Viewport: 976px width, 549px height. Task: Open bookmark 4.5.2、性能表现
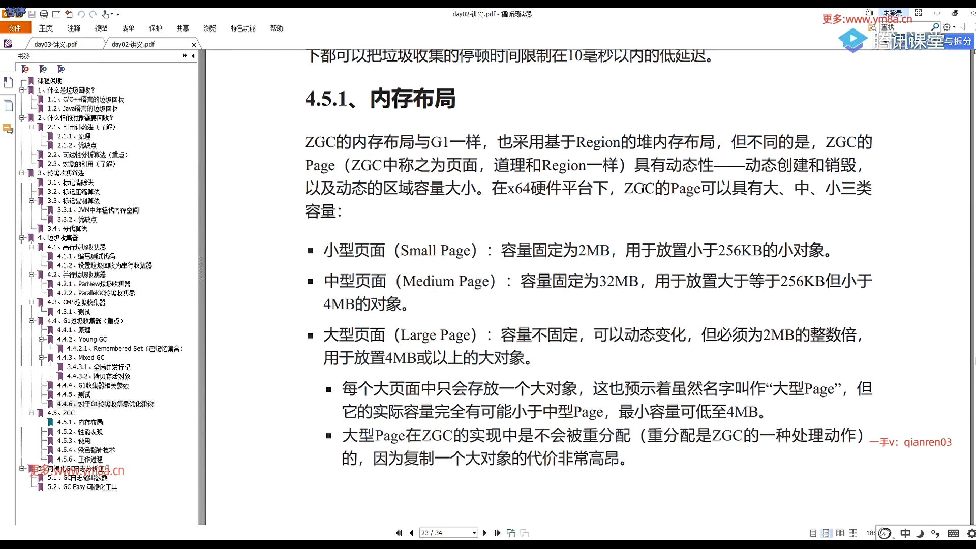coord(80,432)
